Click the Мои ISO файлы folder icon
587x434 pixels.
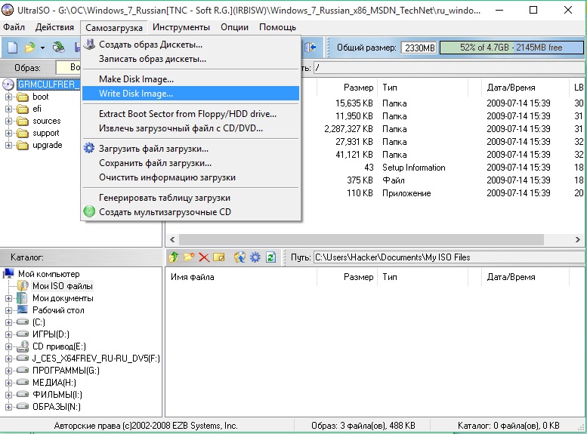[23, 286]
